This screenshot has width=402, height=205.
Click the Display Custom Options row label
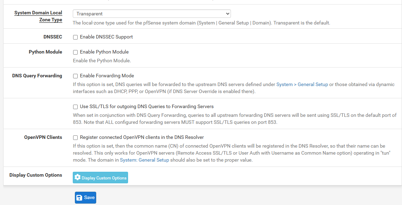point(36,175)
